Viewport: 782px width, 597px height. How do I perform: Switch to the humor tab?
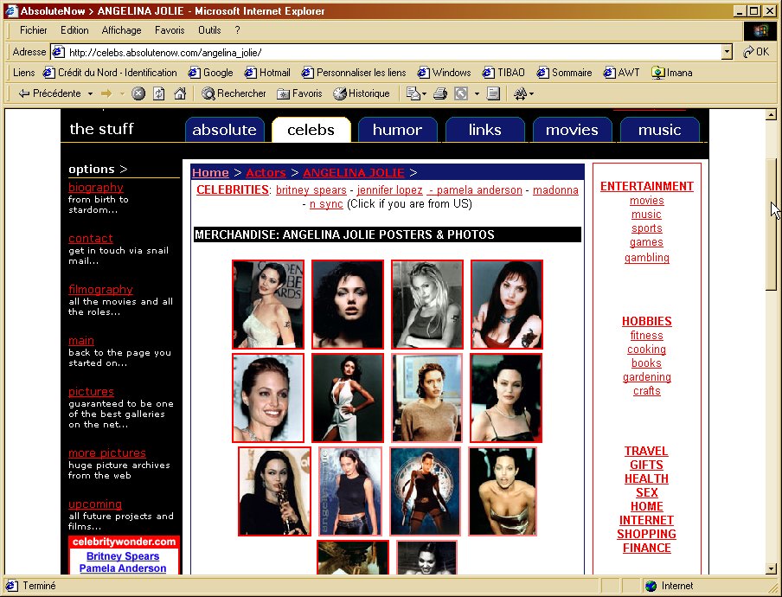[397, 130]
